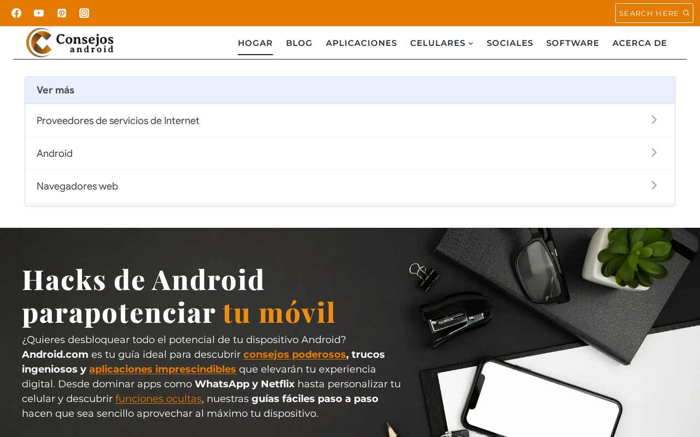Open the Facebook social icon
700x437 pixels.
pyautogui.click(x=16, y=13)
